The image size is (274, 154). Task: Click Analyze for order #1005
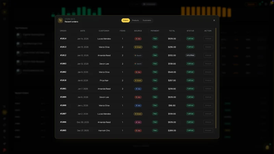pos(208,130)
